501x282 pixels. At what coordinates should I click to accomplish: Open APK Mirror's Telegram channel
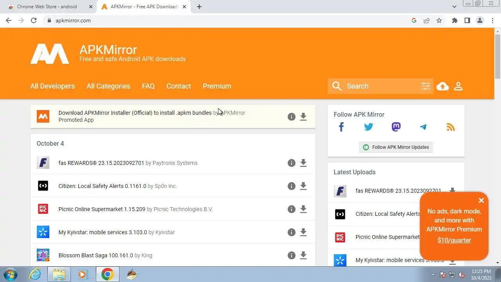click(423, 127)
